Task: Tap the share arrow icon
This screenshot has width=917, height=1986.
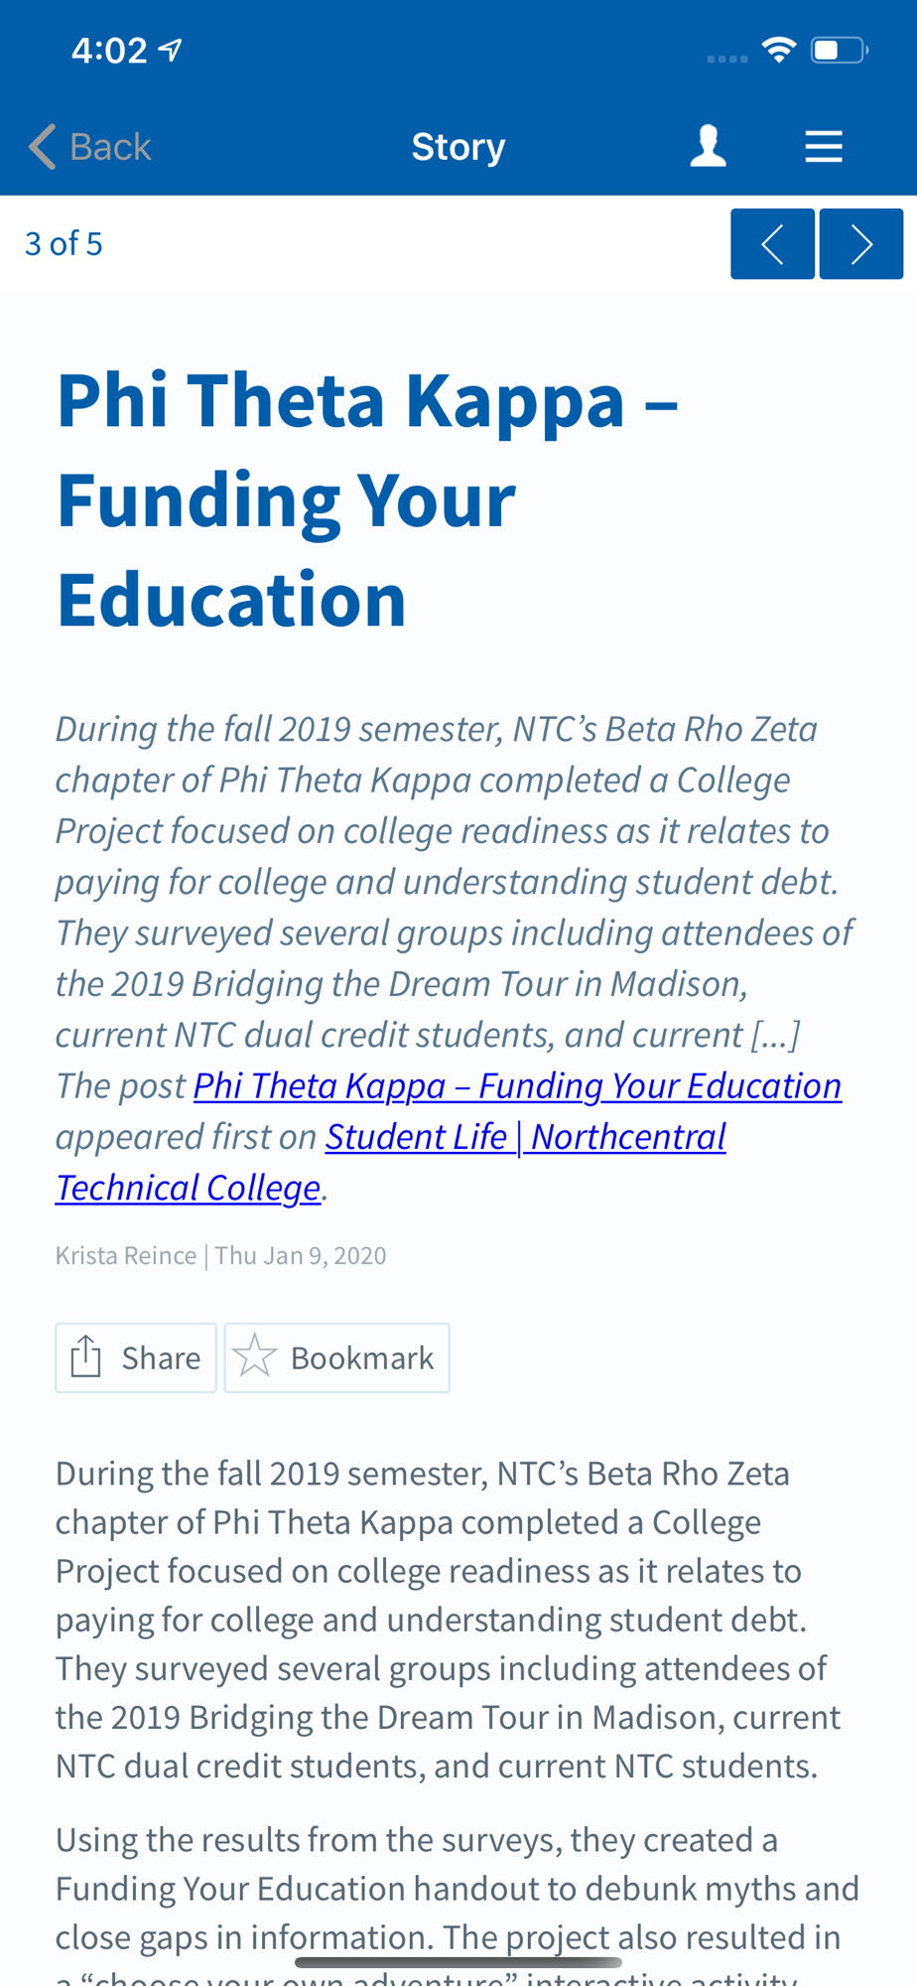Action: [86, 1356]
